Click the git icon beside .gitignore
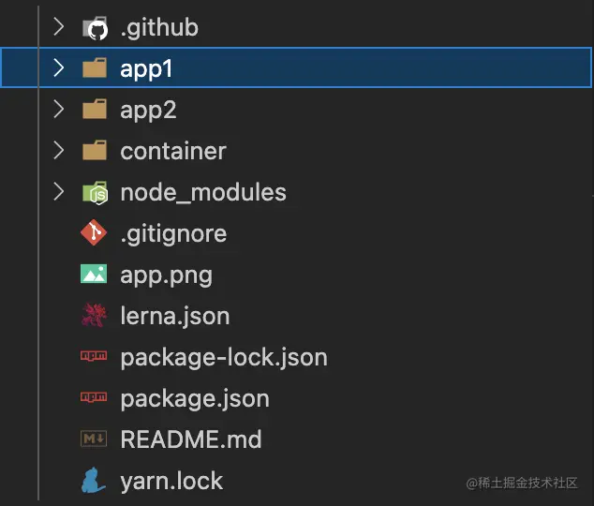Image resolution: width=594 pixels, height=506 pixels. coord(95,233)
